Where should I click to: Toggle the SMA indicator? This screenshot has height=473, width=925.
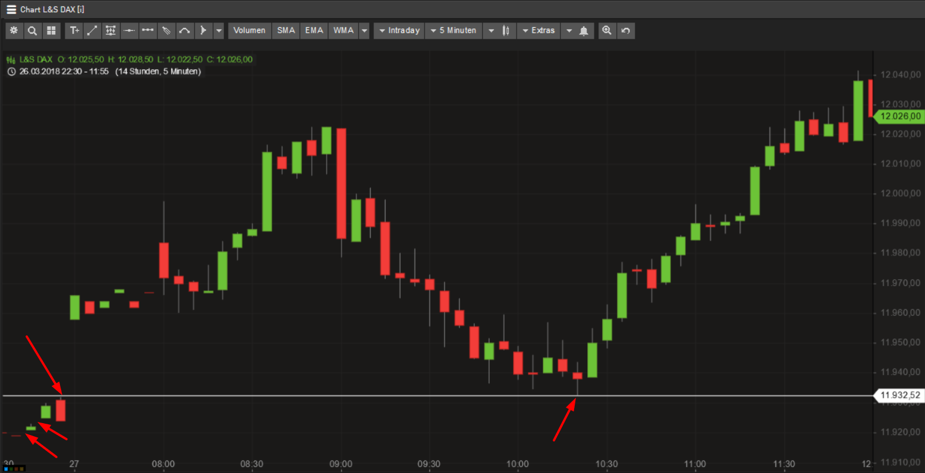point(286,30)
